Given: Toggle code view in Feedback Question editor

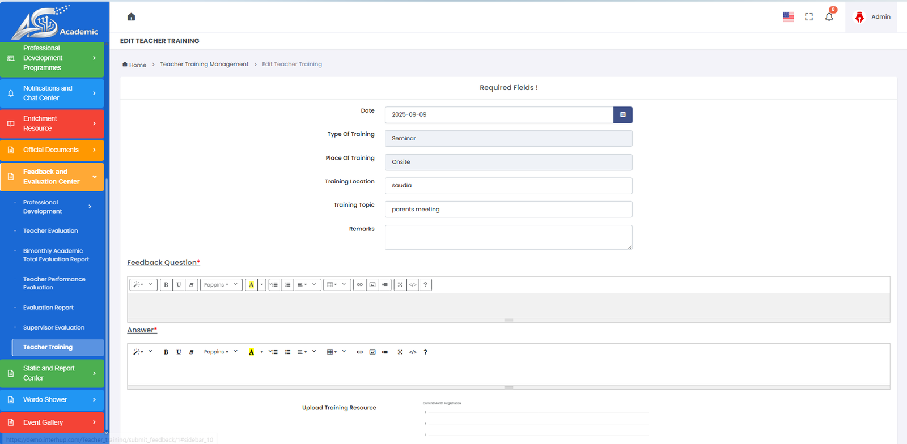Looking at the screenshot, I should [x=413, y=285].
